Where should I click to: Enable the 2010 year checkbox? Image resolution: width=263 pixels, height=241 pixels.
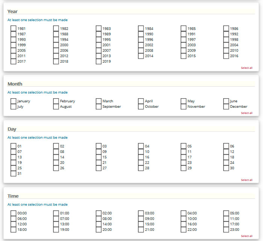pos(226,50)
